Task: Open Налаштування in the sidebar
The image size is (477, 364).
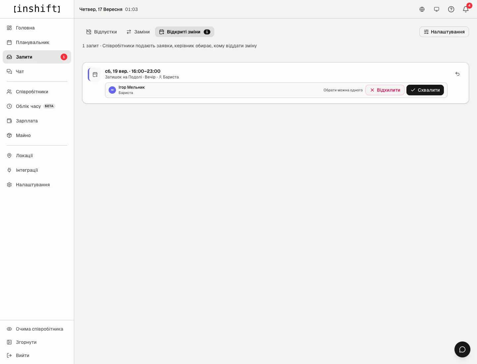Action: [37, 185]
